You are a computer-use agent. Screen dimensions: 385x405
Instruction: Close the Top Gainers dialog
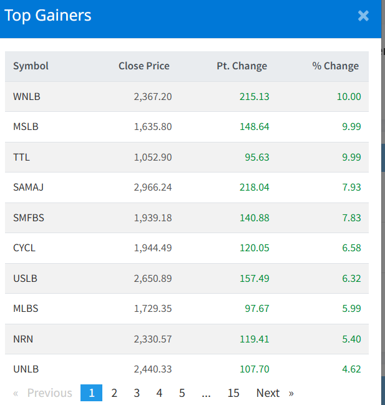[x=363, y=16]
